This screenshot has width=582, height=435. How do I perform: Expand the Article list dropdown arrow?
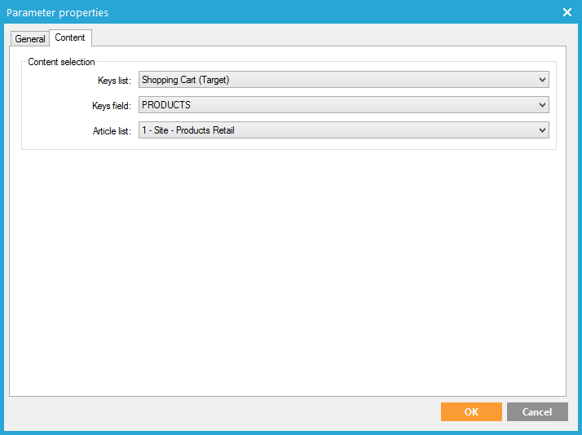pyautogui.click(x=542, y=130)
